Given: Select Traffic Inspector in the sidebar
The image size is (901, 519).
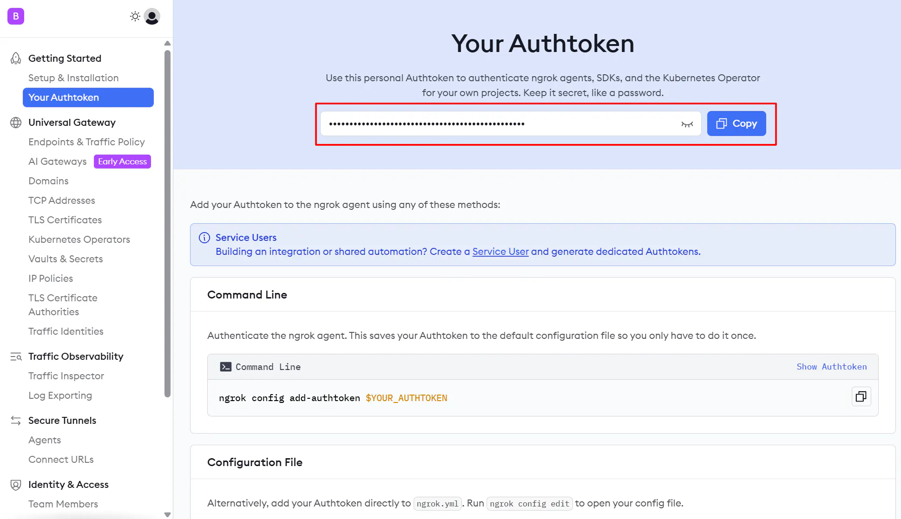Looking at the screenshot, I should coord(66,376).
